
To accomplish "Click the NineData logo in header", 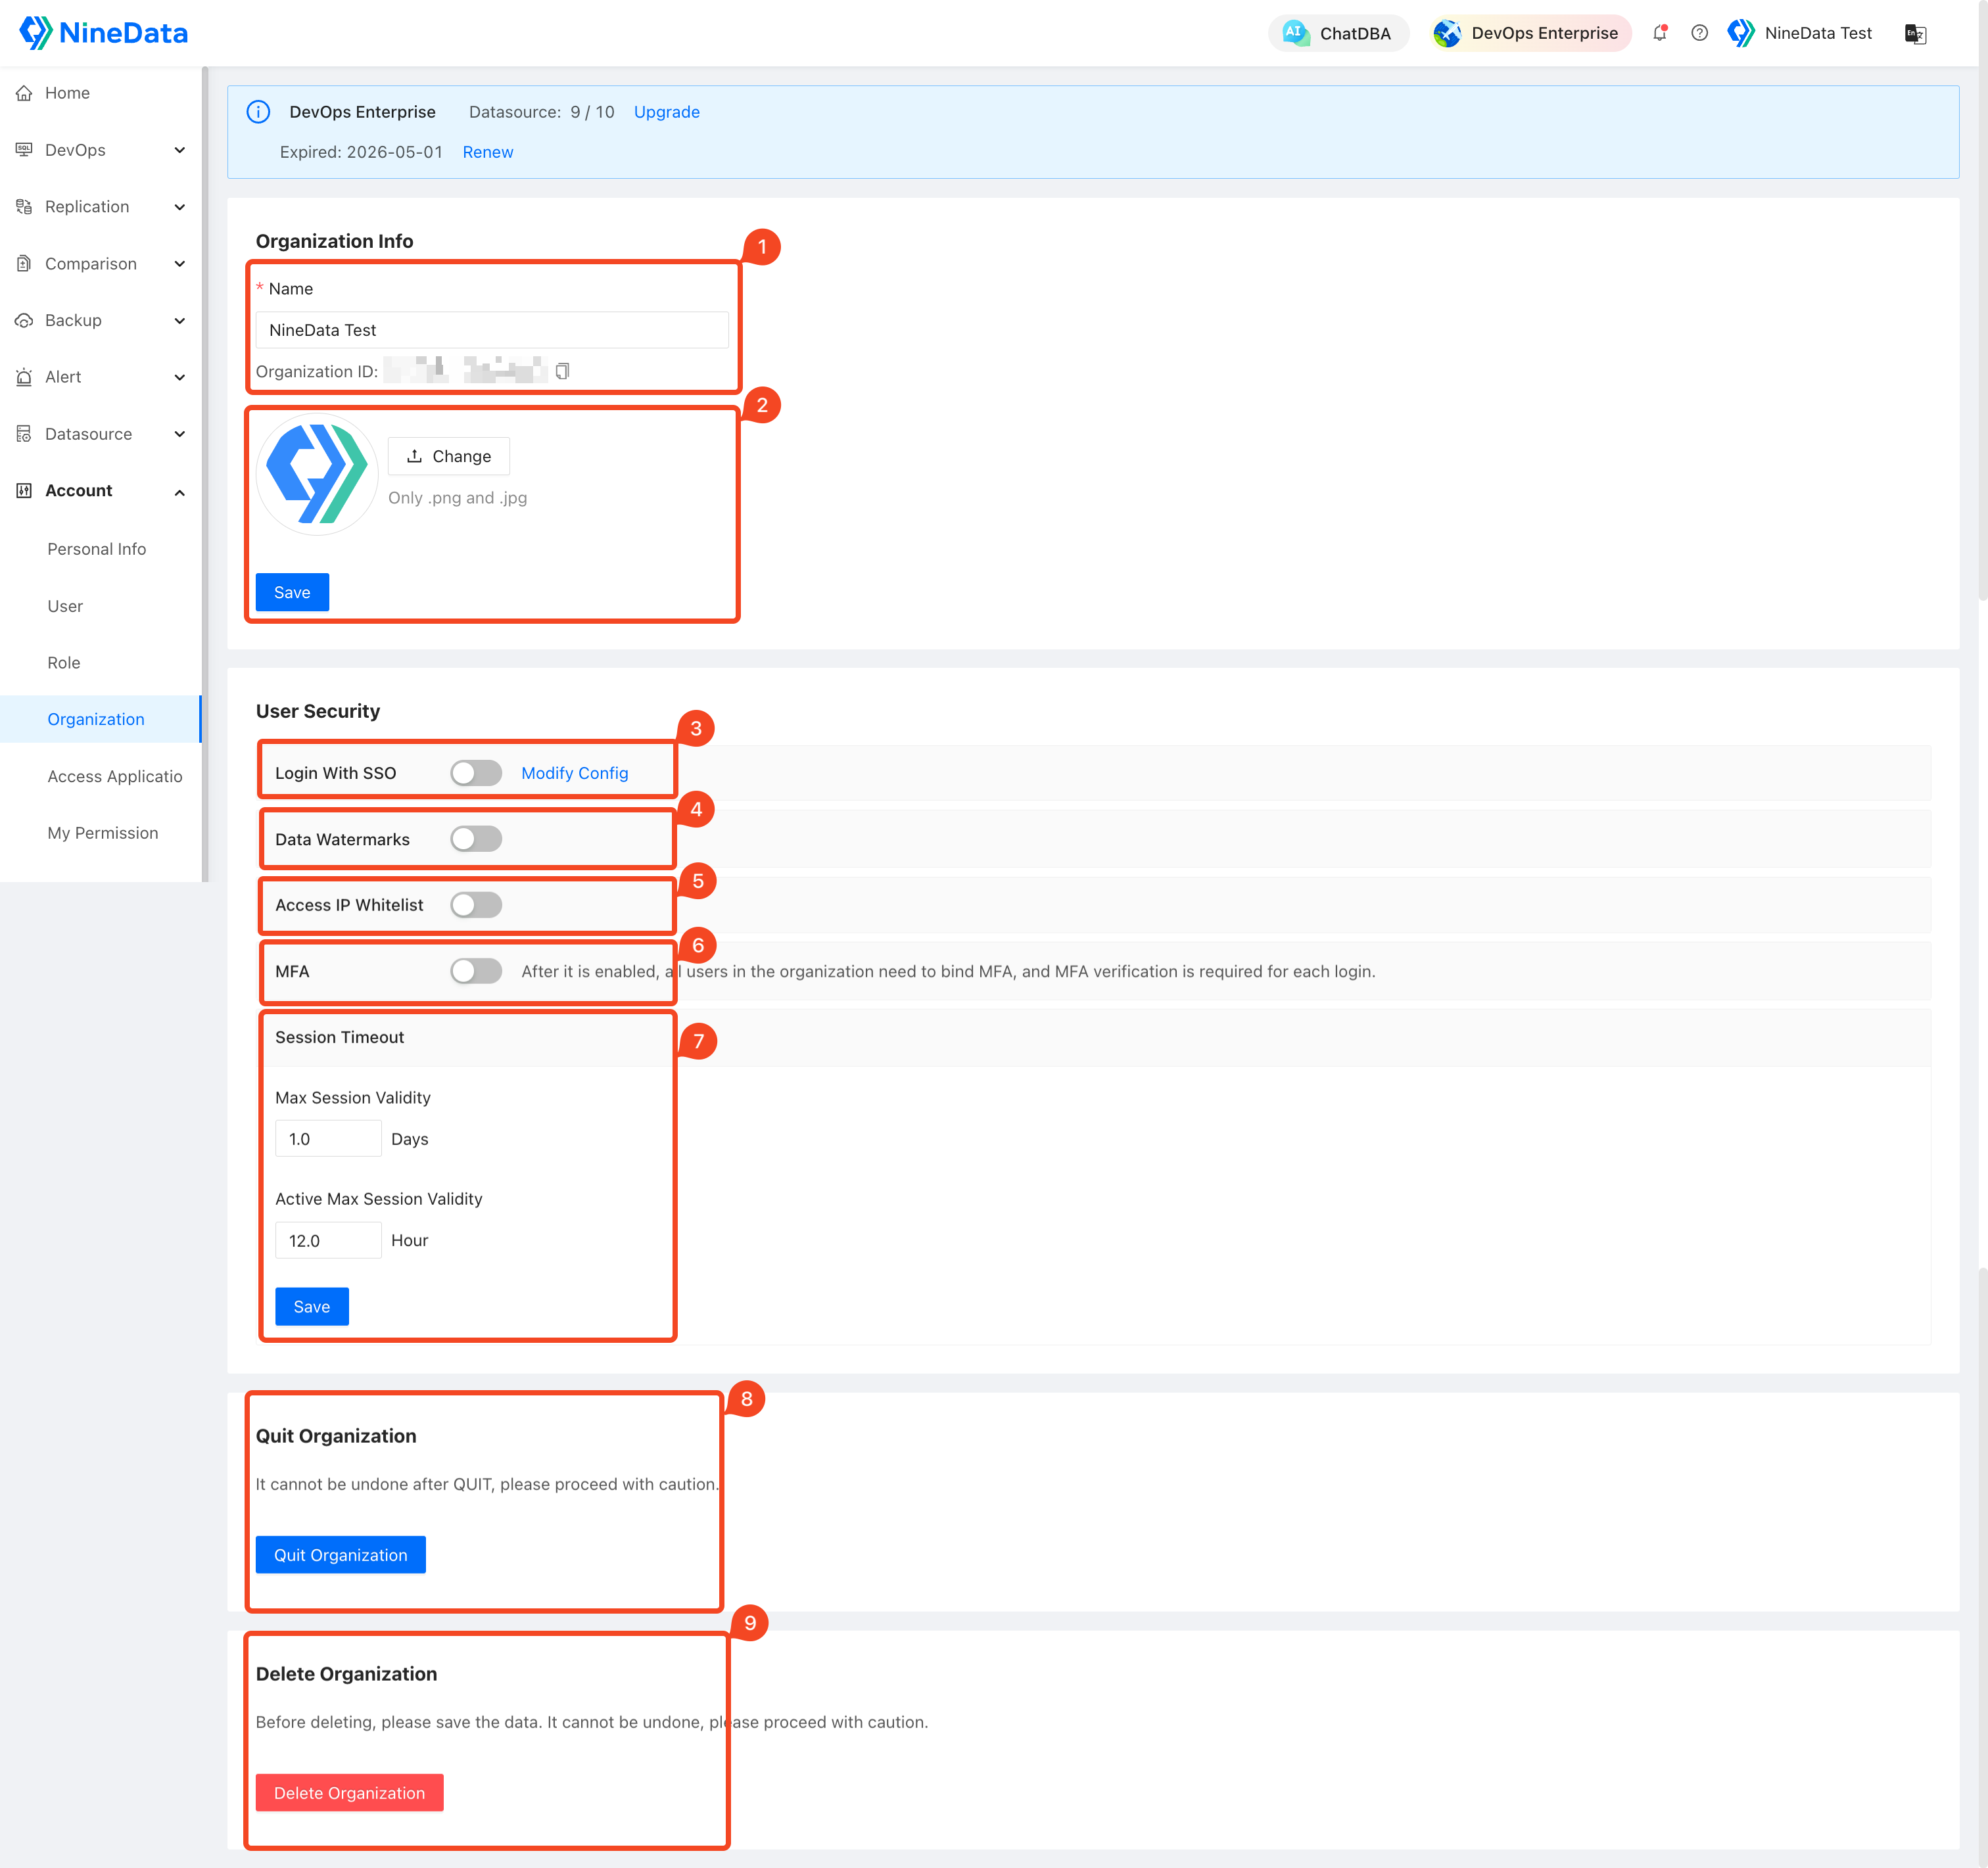I will coord(104,33).
